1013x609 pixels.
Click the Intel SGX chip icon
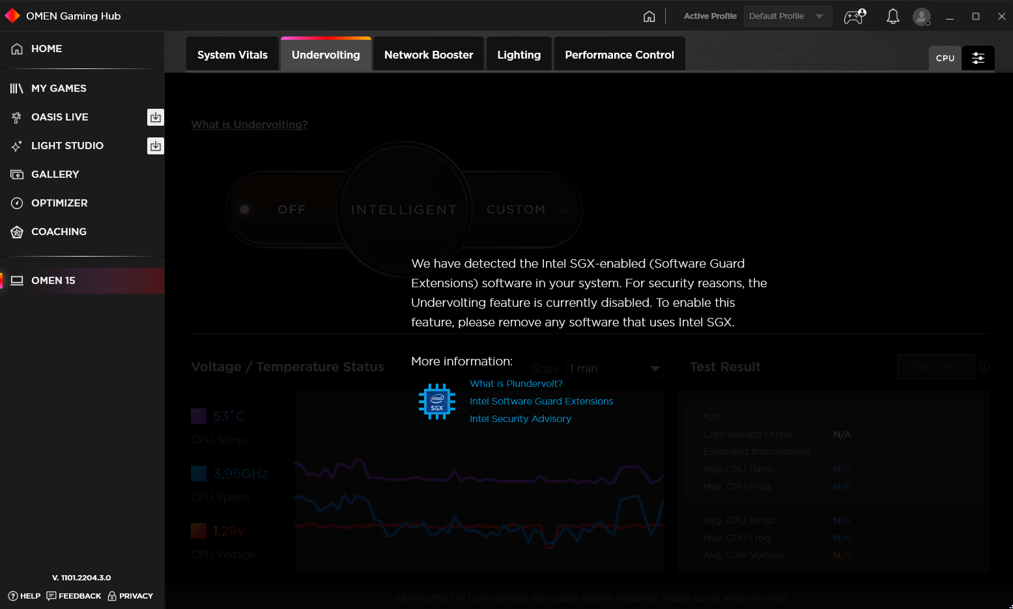point(436,401)
